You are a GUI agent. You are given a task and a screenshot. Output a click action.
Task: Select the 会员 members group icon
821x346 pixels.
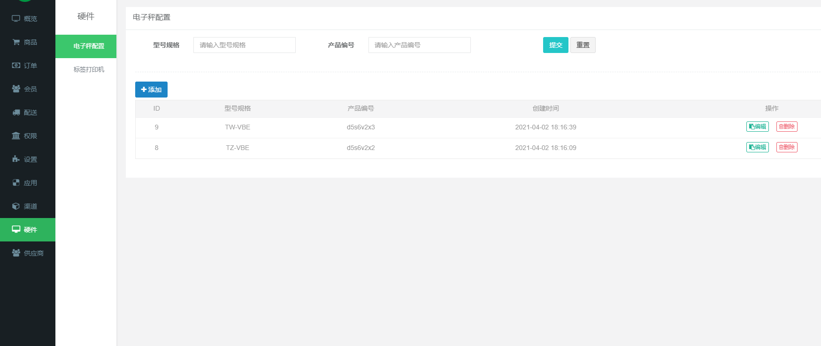coord(16,89)
